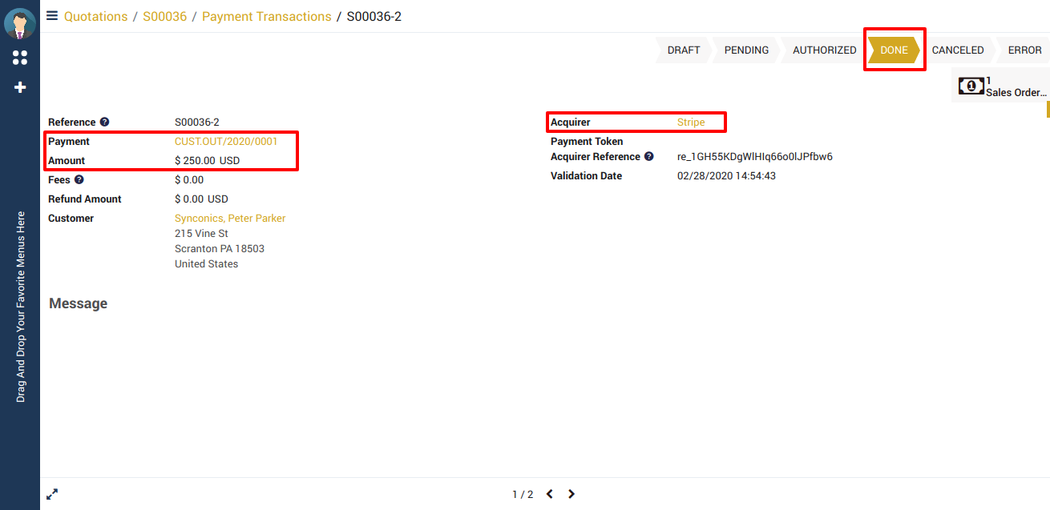Open the apps grid menu icon
The width and height of the screenshot is (1050, 510).
pyautogui.click(x=20, y=58)
